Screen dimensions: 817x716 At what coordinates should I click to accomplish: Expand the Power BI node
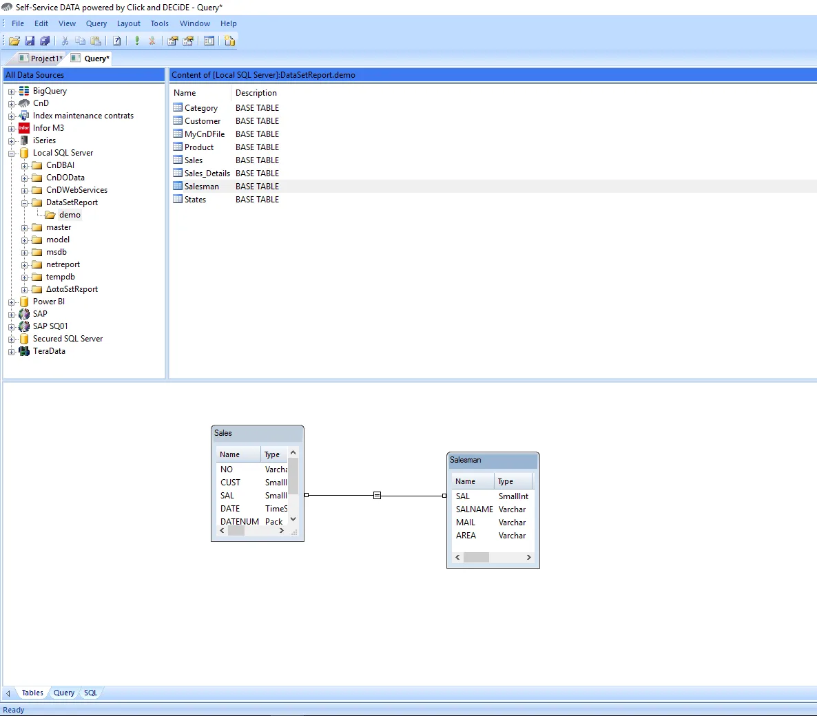[x=11, y=302]
